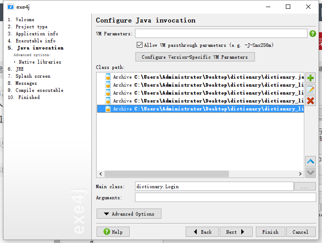Open help for VM Parameters field

click(313, 34)
